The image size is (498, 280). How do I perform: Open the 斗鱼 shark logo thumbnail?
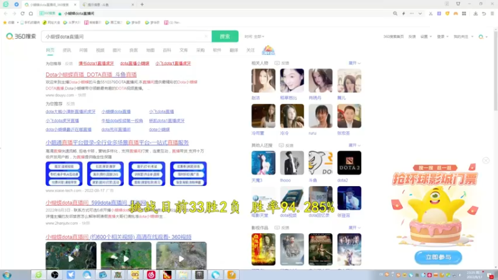pos(321,162)
